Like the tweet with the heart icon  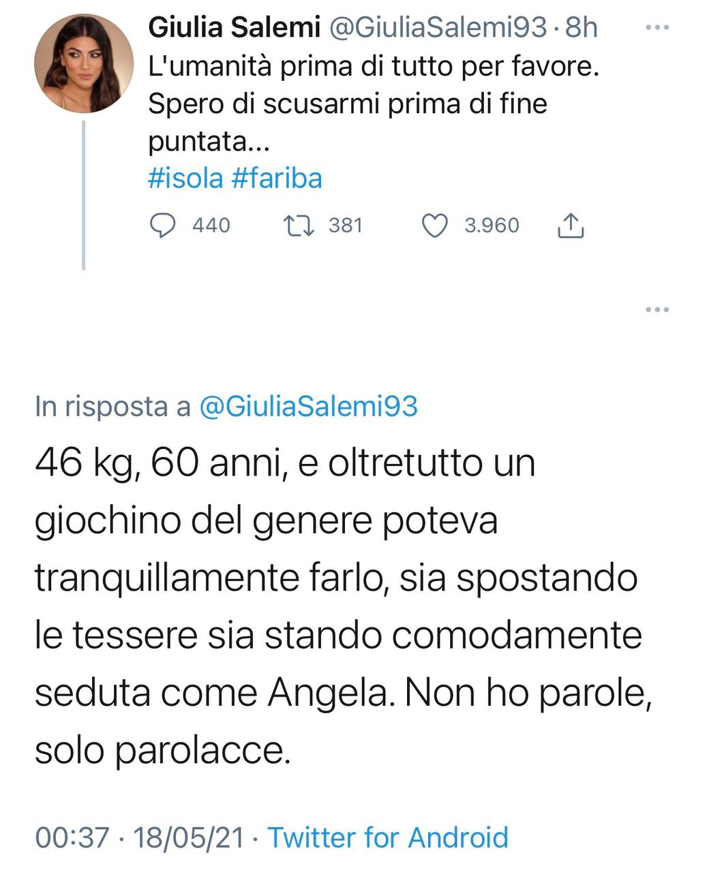(x=435, y=225)
